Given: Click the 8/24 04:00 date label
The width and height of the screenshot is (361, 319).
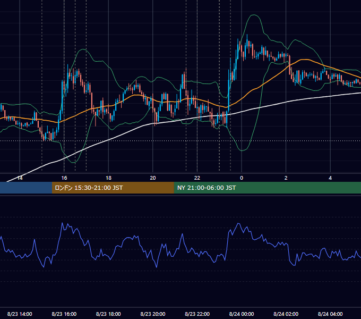Looking at the screenshot, I should coord(330,314).
